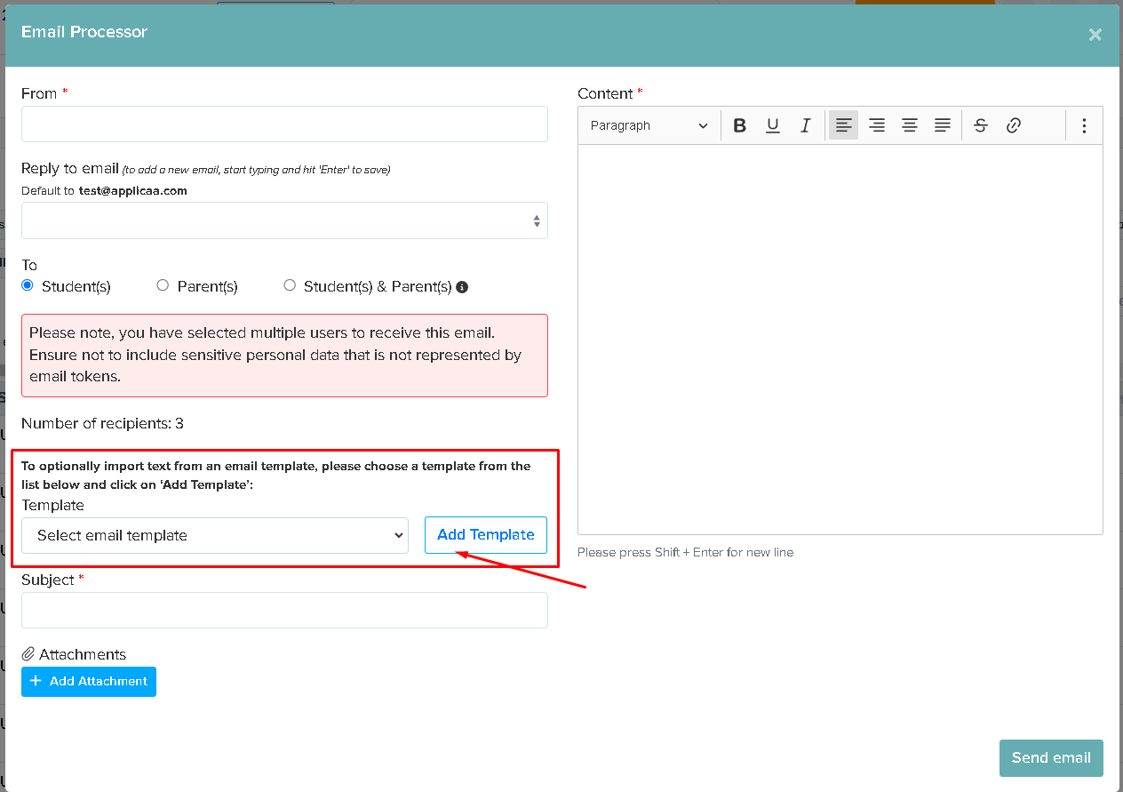The width and height of the screenshot is (1123, 792).
Task: Open more editor options menu
Action: [x=1084, y=125]
